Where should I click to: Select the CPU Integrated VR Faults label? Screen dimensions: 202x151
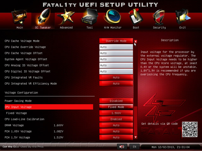(x=24, y=77)
